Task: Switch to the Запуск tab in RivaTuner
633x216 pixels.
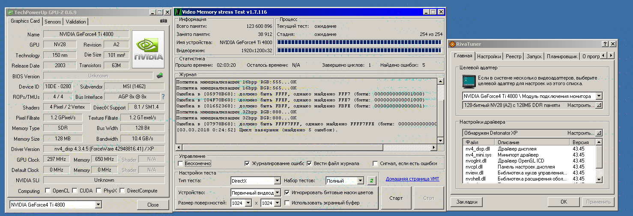Action: pyautogui.click(x=534, y=56)
